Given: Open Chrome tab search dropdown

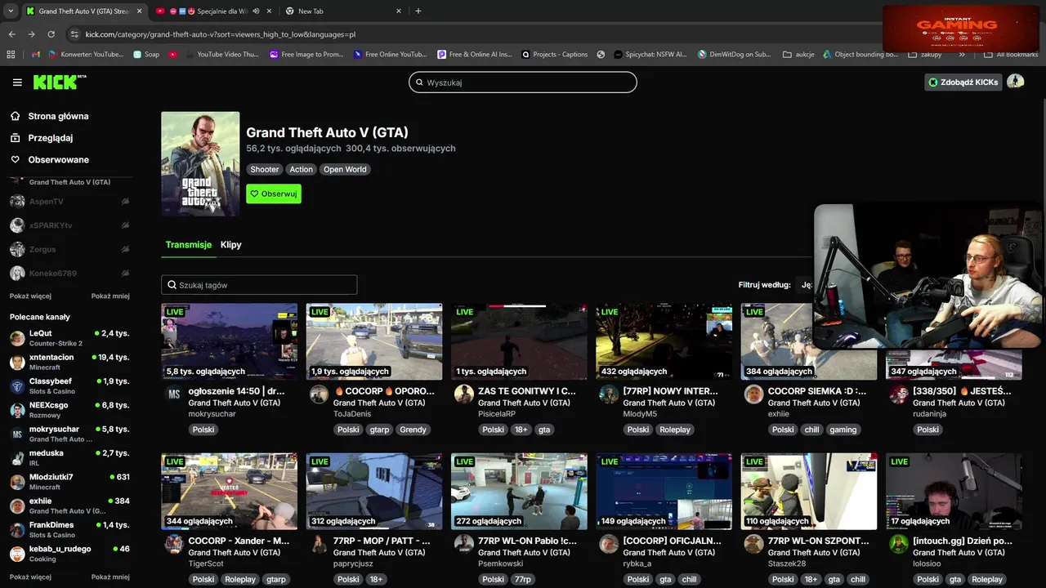Looking at the screenshot, I should pos(11,11).
